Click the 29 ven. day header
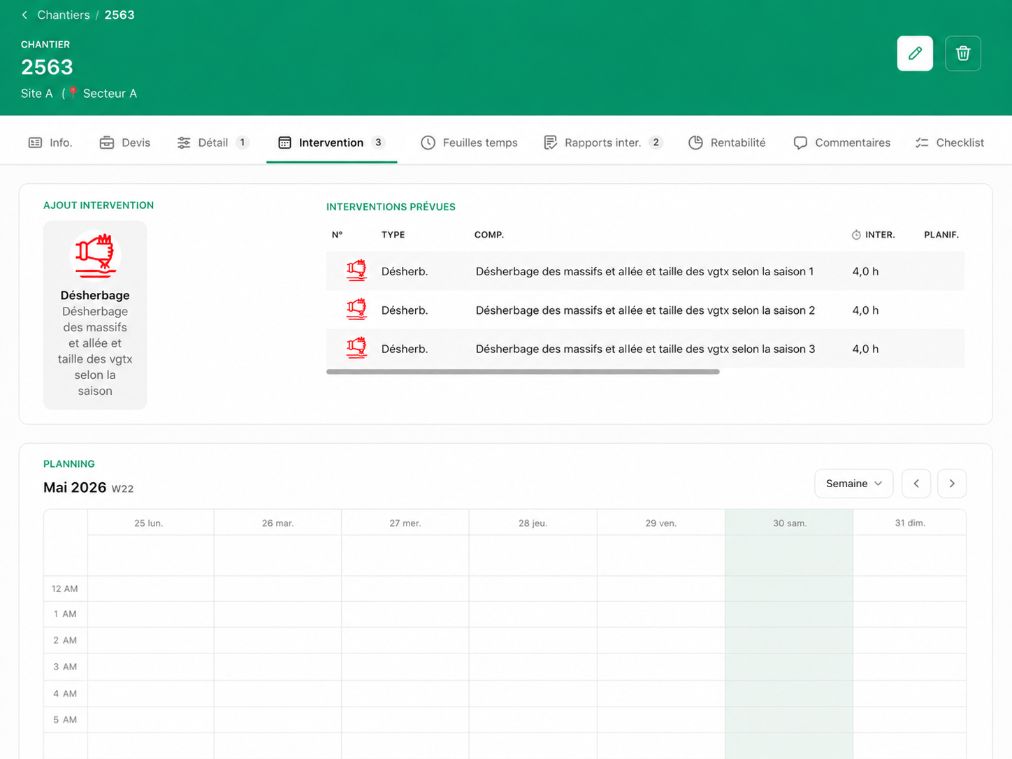Viewport: 1012px width, 759px height. click(661, 523)
